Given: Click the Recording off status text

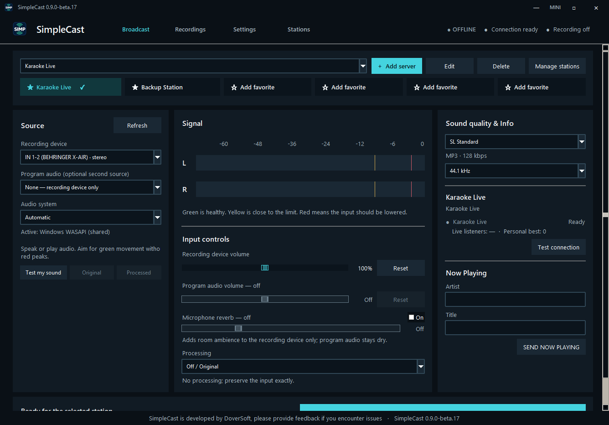Looking at the screenshot, I should click(572, 30).
